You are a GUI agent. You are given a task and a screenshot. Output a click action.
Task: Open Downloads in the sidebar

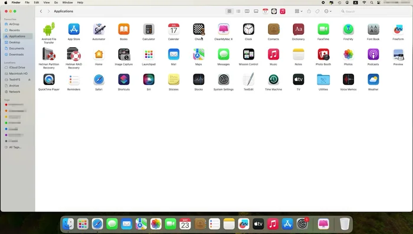click(x=17, y=54)
